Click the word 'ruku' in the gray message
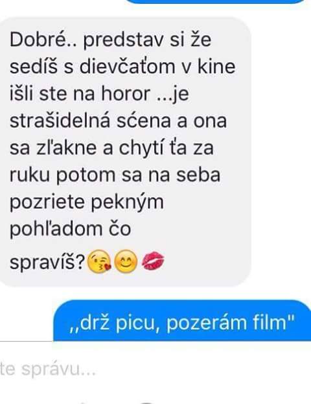 coord(30,174)
